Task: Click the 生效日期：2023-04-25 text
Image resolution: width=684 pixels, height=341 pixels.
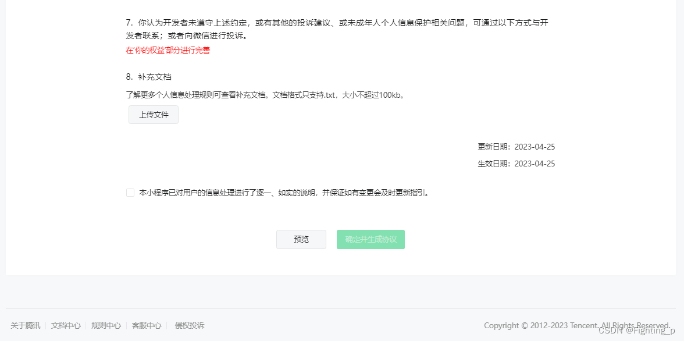Action: tap(516, 164)
